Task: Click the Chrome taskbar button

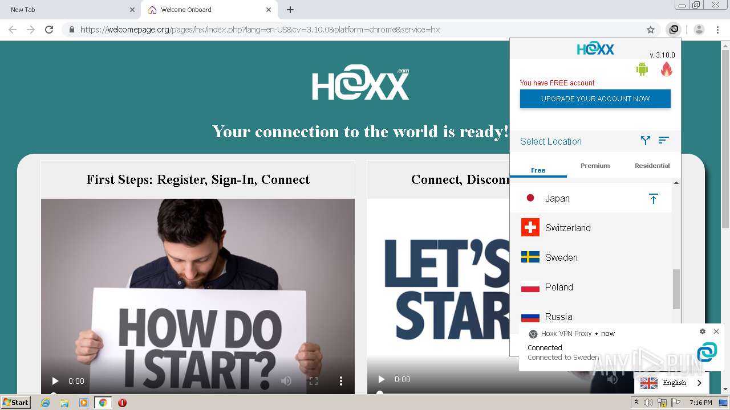Action: point(103,403)
